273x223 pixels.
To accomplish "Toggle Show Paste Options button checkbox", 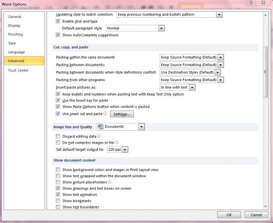I will click(58, 107).
